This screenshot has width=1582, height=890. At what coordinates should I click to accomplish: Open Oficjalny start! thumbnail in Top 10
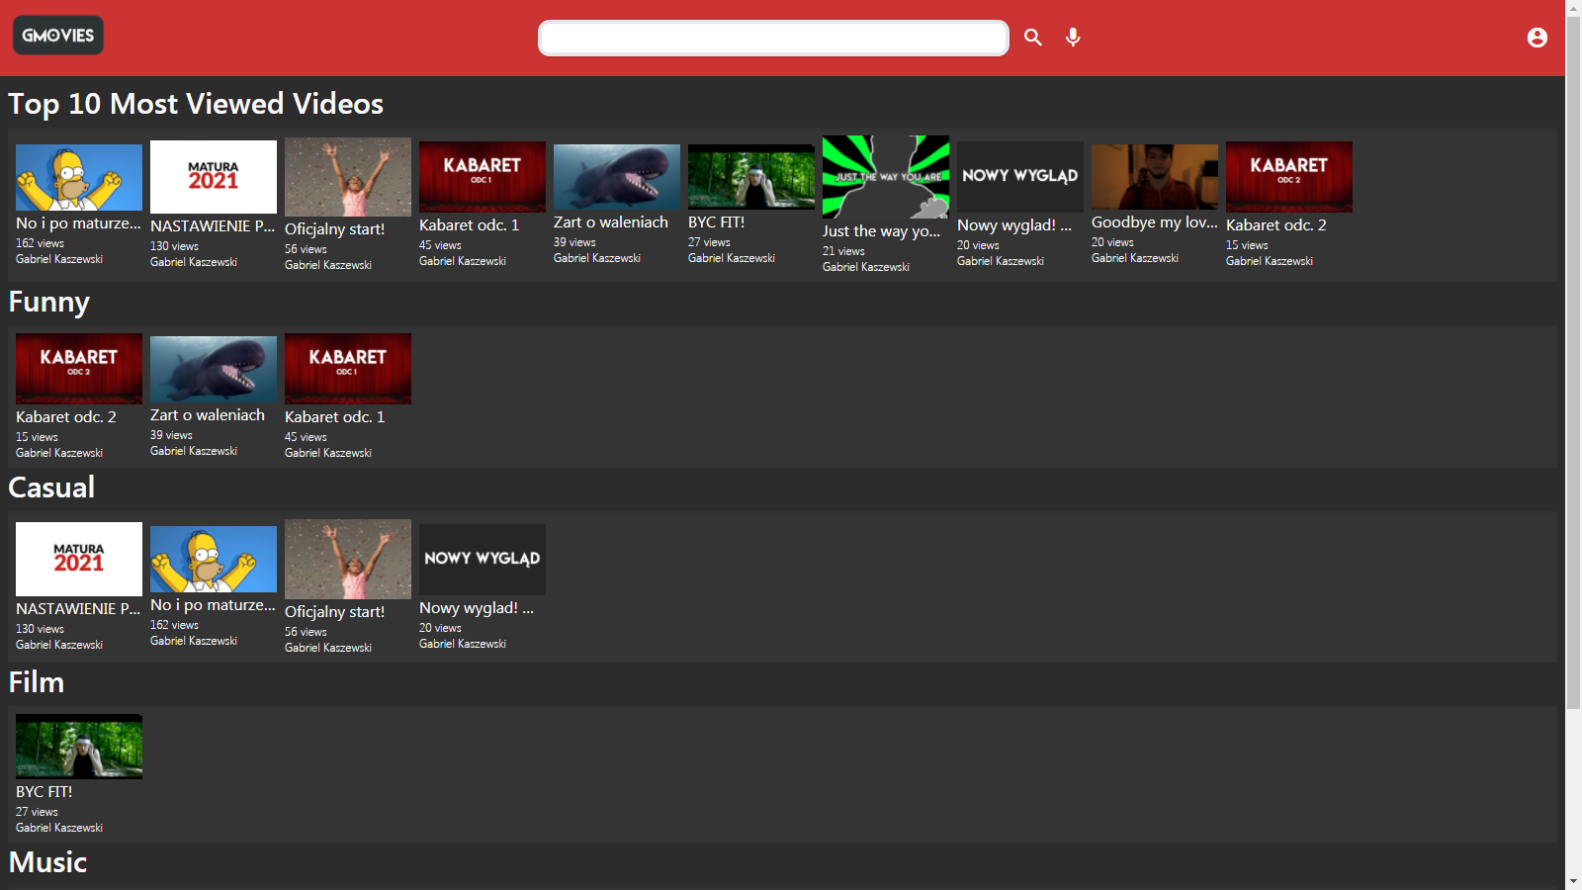click(348, 177)
